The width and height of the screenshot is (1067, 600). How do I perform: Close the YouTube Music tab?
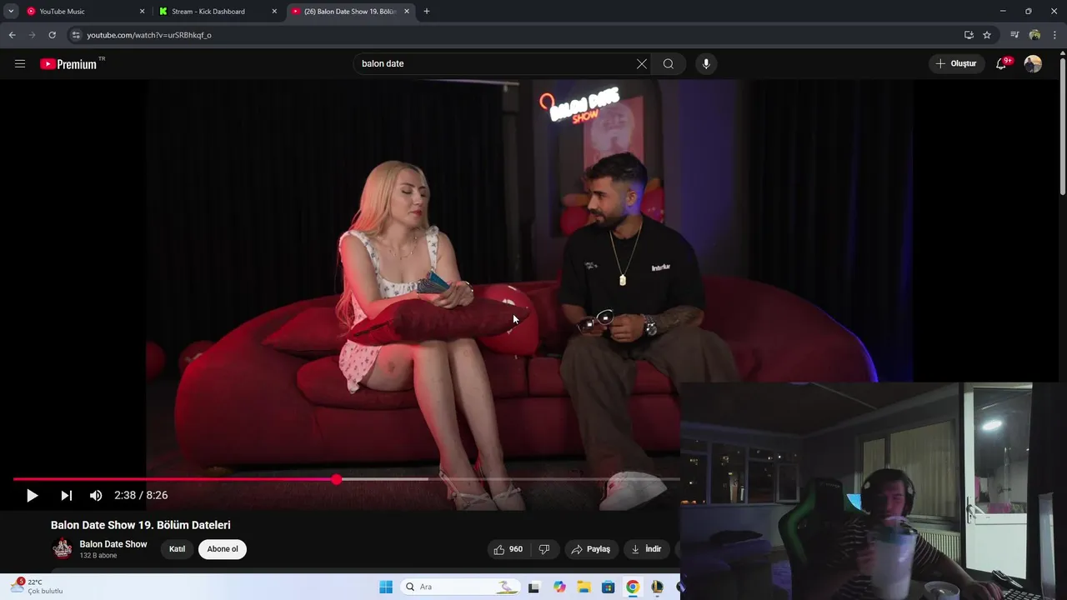(x=142, y=12)
